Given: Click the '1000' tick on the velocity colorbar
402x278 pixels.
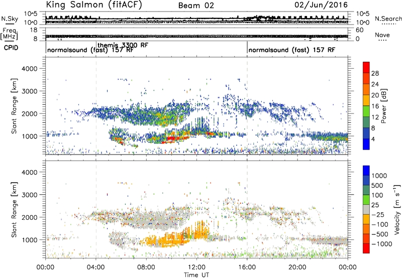Looking at the screenshot, I should (x=379, y=176).
